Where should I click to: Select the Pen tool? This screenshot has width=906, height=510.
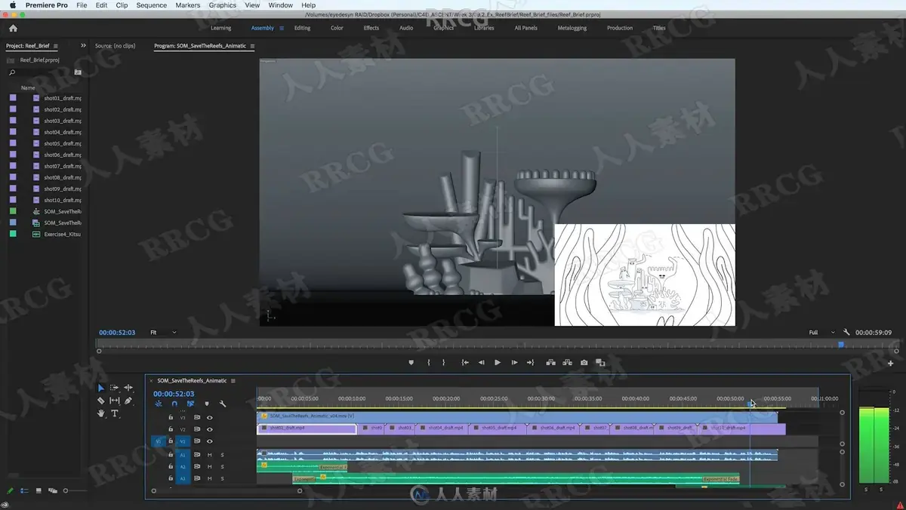(x=128, y=401)
